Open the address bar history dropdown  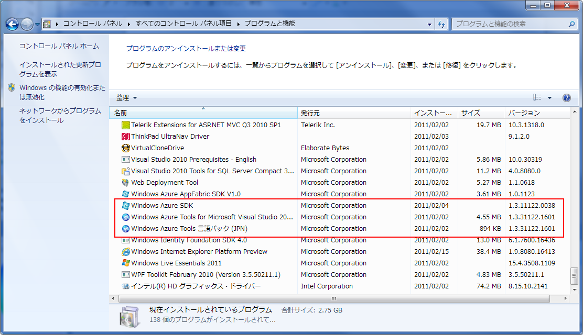click(429, 24)
